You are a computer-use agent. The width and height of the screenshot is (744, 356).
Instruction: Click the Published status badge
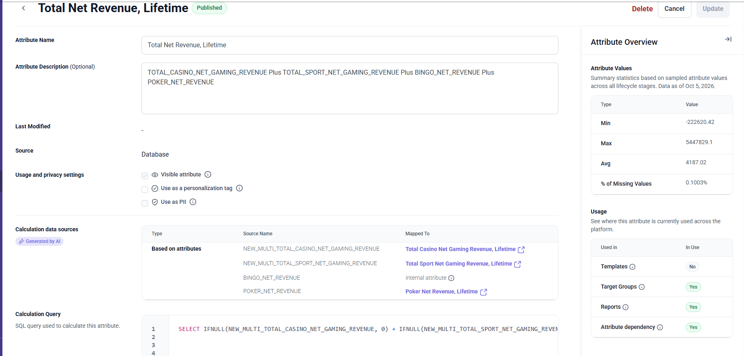coord(209,8)
